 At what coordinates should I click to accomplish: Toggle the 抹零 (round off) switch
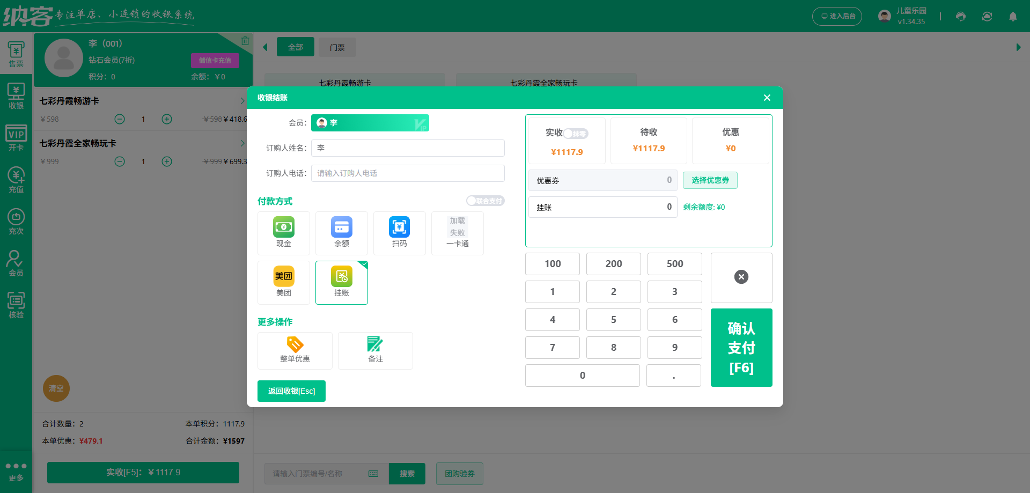[576, 134]
